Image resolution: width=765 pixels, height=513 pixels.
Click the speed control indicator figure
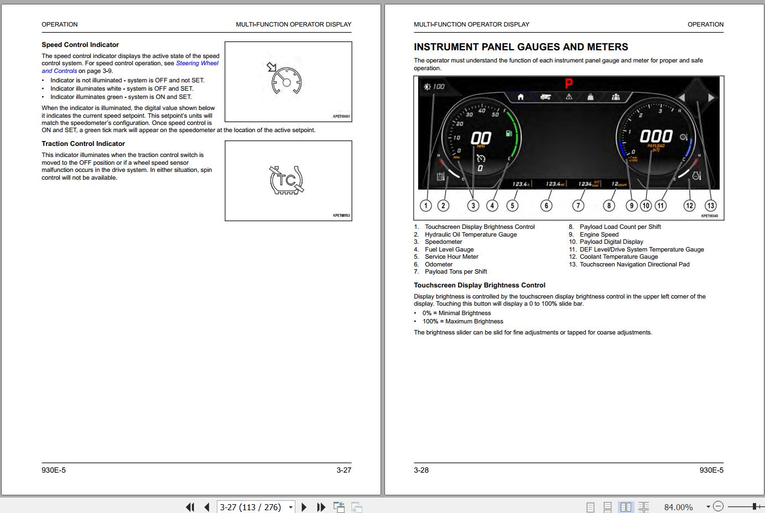coord(288,81)
